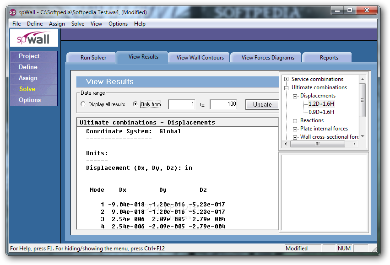390x265 pixels.
Task: Open the Options menu
Action: [118, 24]
